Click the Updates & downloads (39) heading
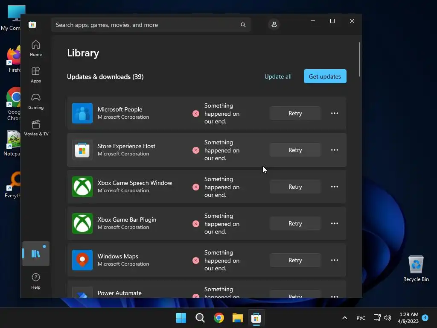The width and height of the screenshot is (437, 328). tap(105, 77)
